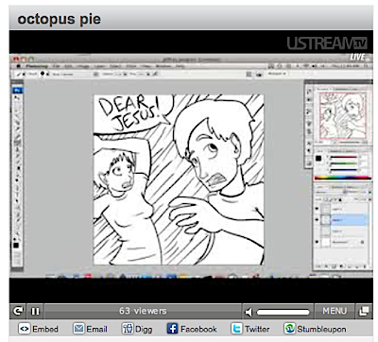
Task: Toggle visibility eye of top layer
Action: (x=317, y=209)
